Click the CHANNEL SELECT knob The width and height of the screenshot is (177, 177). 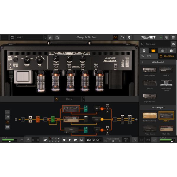tap(27, 60)
